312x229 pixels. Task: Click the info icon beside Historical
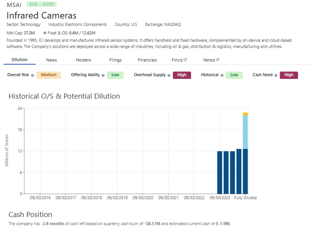tap(222, 75)
